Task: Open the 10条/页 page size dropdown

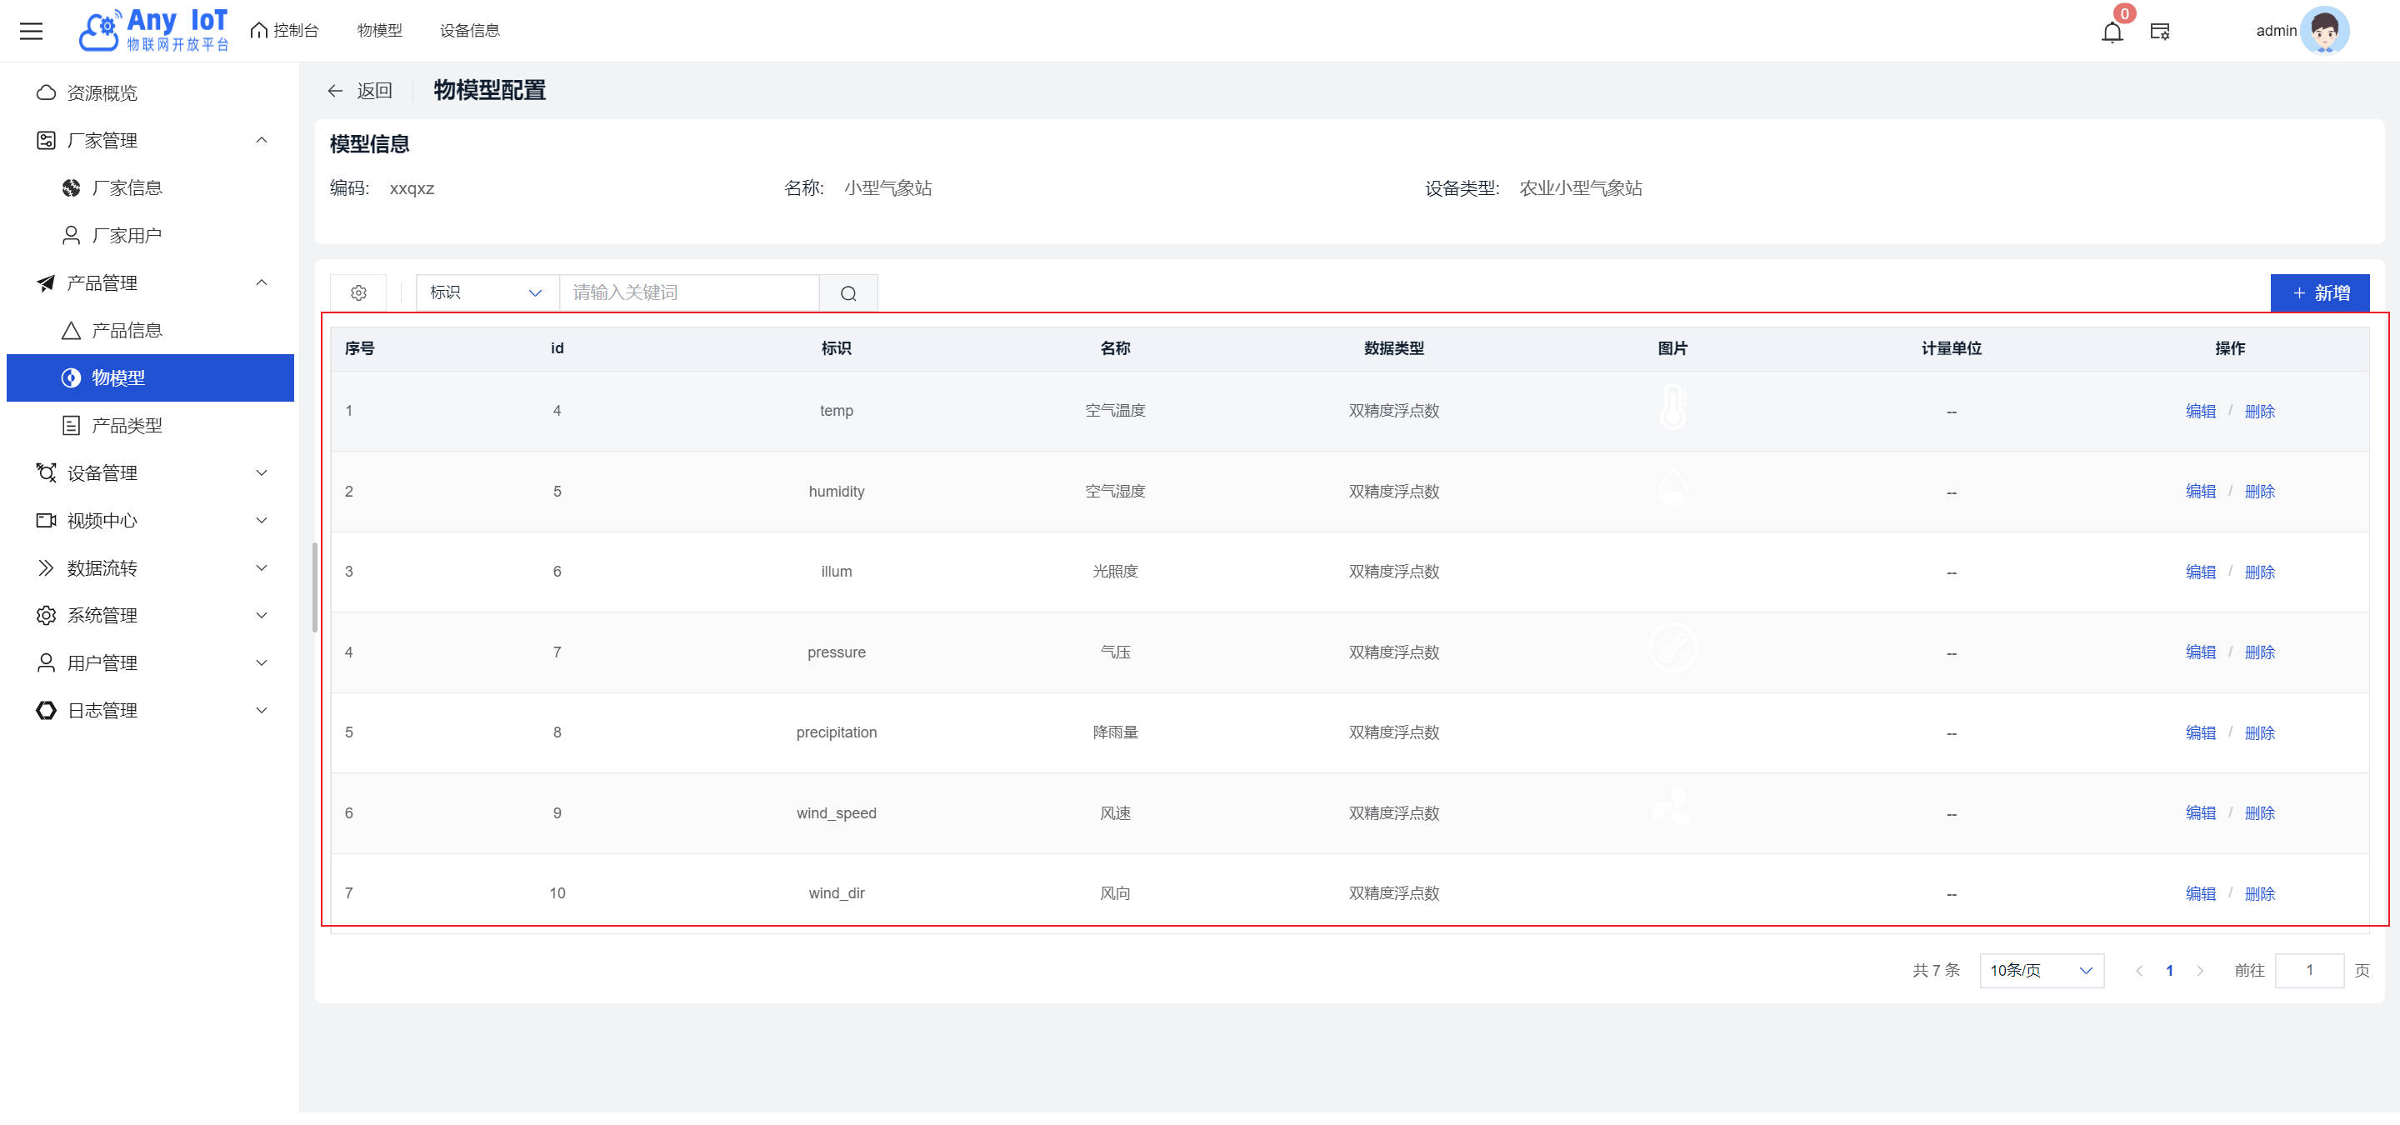Action: coord(2040,970)
